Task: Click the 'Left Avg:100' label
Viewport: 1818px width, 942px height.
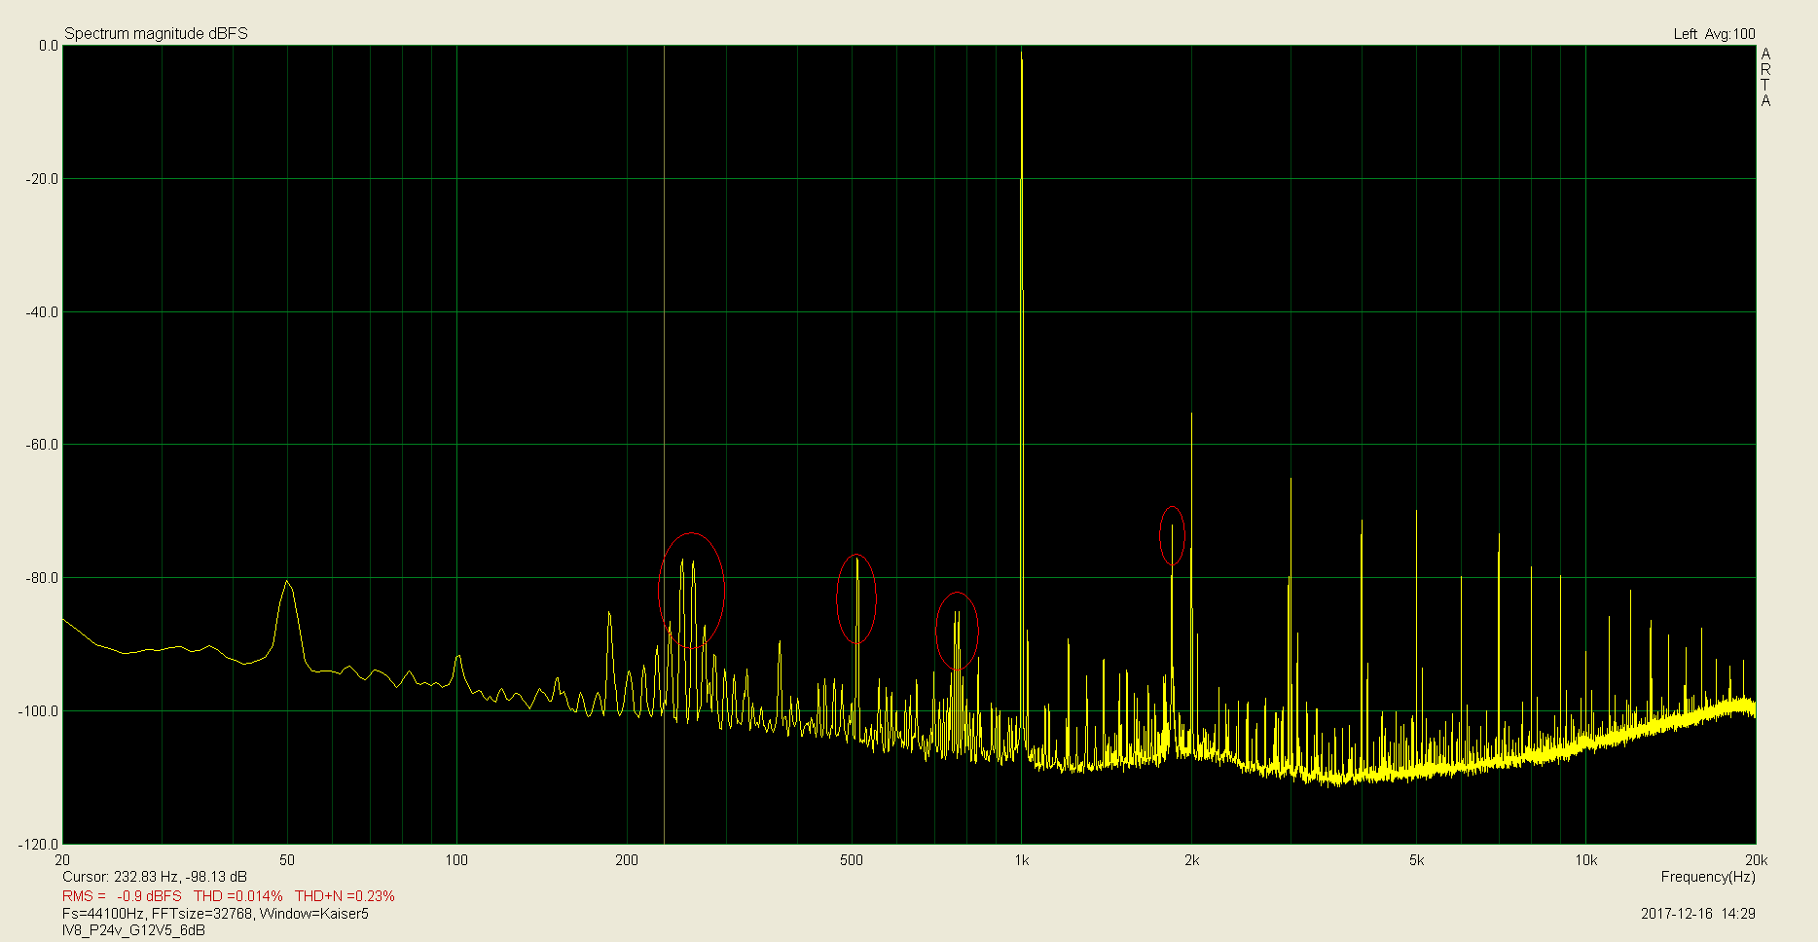Action: coord(1714,34)
